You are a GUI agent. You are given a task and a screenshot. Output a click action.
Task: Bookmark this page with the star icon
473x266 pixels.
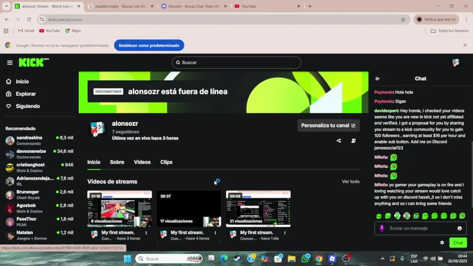[403, 19]
